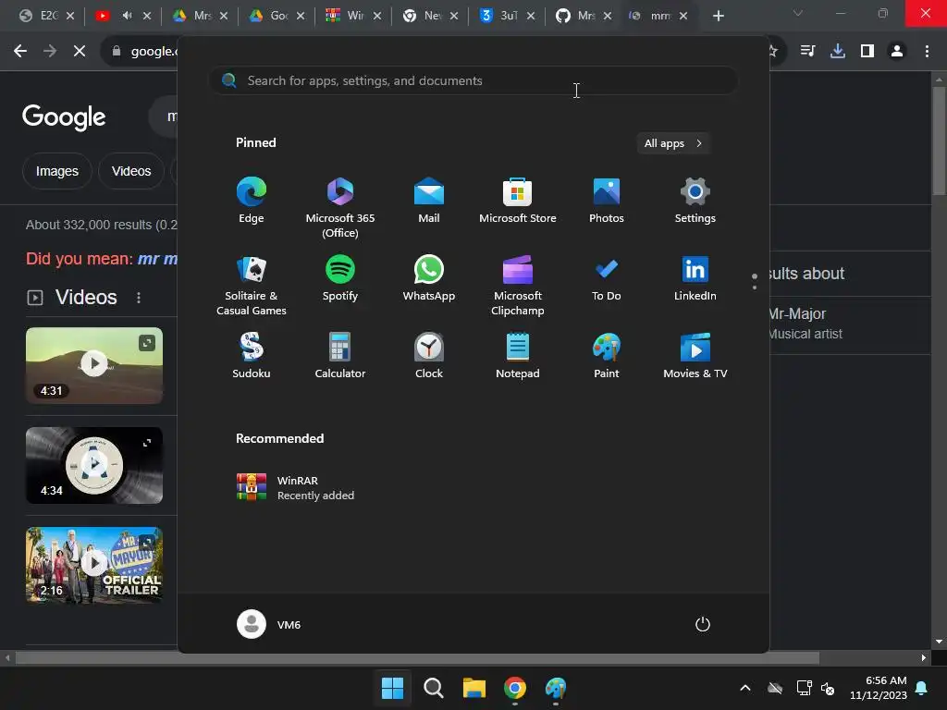Open recently added WinRAR
This screenshot has width=947, height=710.
point(296,487)
